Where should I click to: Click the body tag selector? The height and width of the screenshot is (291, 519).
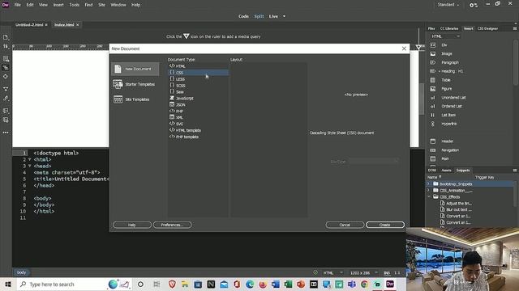22,272
